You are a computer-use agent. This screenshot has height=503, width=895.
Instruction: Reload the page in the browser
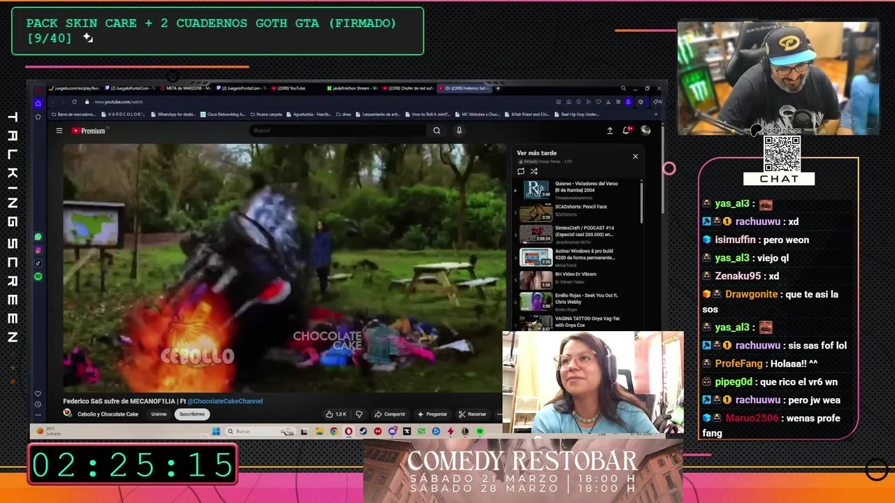[x=74, y=102]
